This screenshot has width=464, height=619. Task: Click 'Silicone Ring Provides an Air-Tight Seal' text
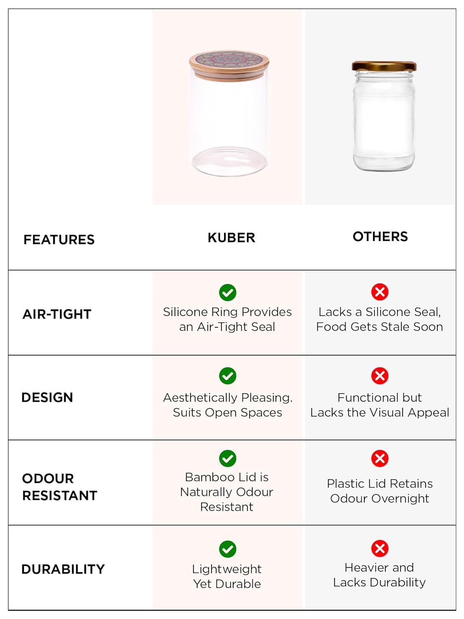(227, 319)
